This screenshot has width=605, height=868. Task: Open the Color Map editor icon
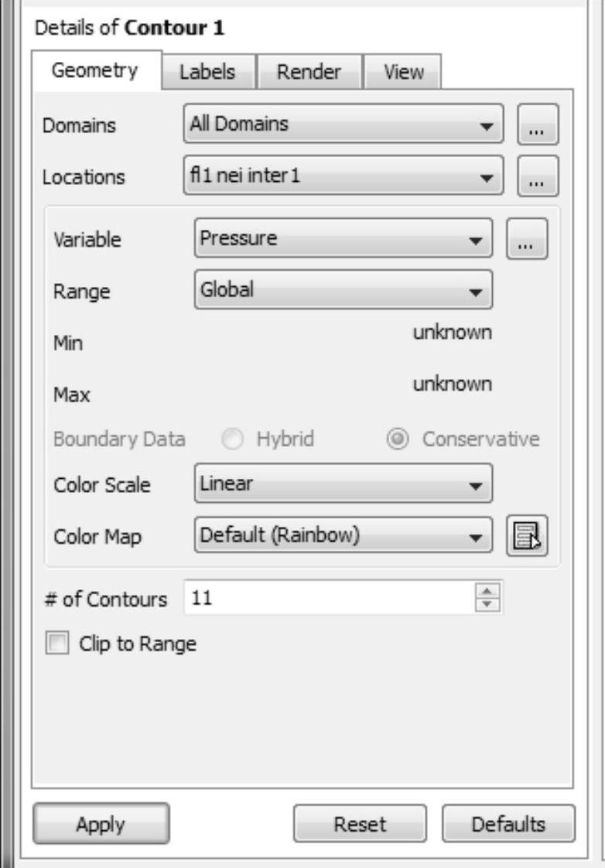point(526,535)
